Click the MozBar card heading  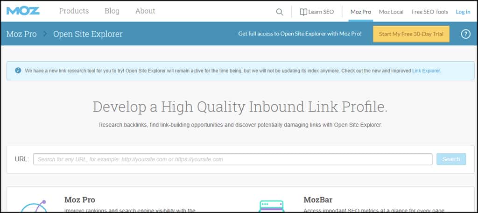[x=318, y=200]
